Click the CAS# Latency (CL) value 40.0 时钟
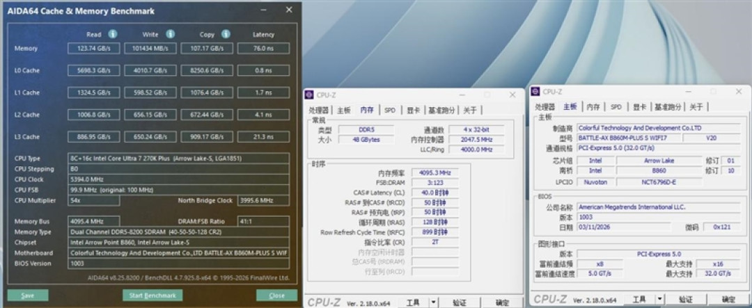This screenshot has height=308, width=752. [434, 193]
